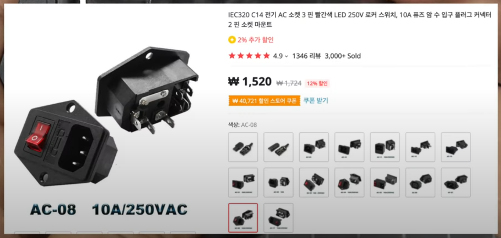The height and width of the screenshot is (238, 501).
Task: Click the IEC320 C14 product title text
Action: [x=359, y=20]
